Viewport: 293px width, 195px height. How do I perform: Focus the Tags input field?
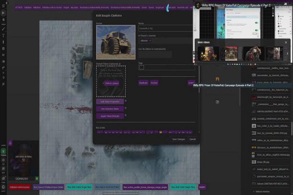tap(167, 67)
